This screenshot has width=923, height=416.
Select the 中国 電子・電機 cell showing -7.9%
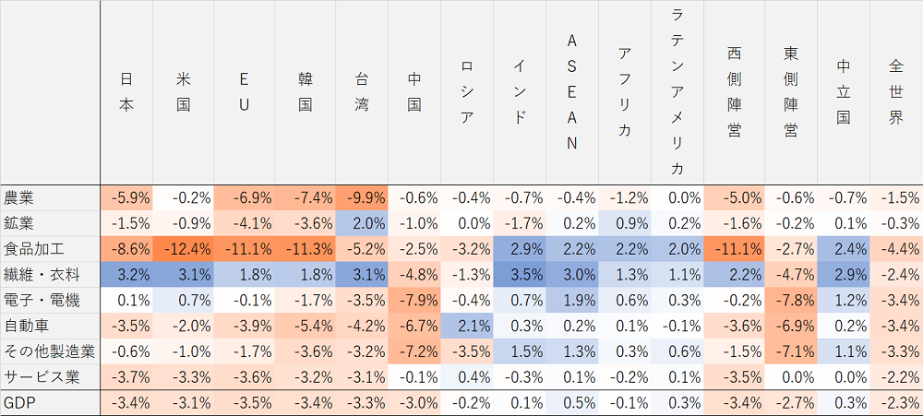tap(414, 300)
